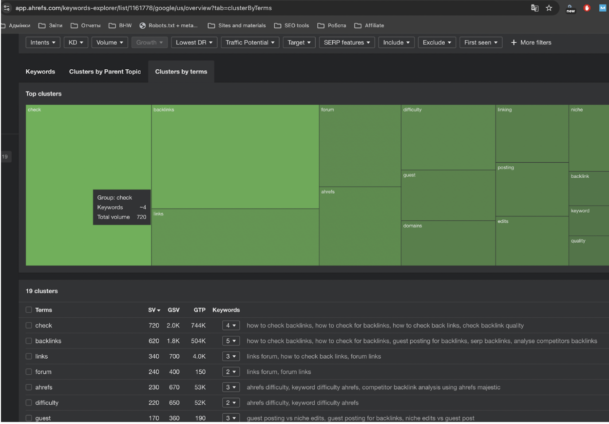The height and width of the screenshot is (424, 609).
Task: Bookmark this page with the star icon
Action: pos(549,8)
